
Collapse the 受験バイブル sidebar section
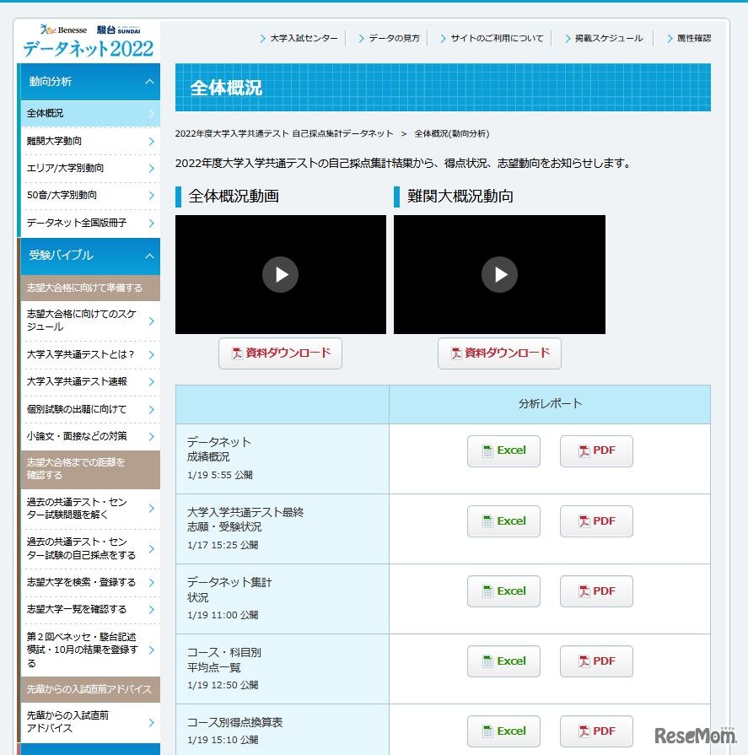87,256
